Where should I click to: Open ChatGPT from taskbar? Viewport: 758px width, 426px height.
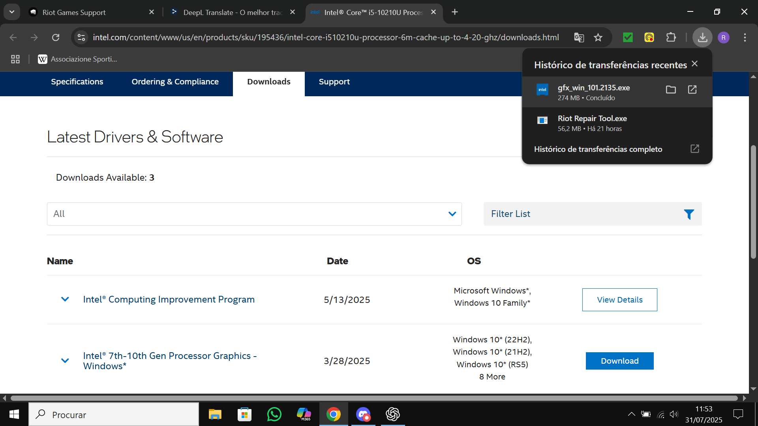pos(393,415)
